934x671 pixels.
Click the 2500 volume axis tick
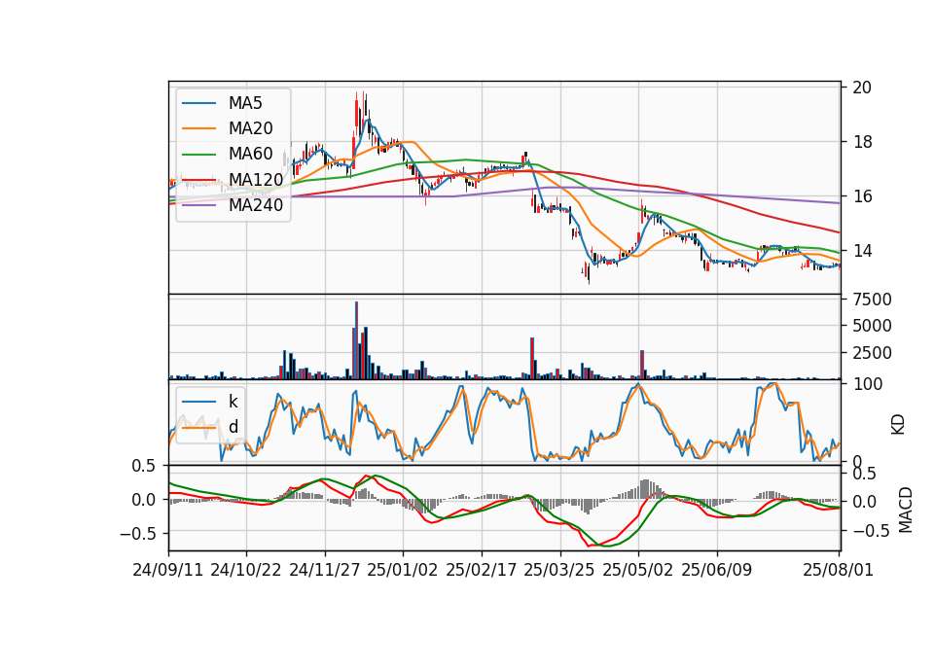point(872,353)
